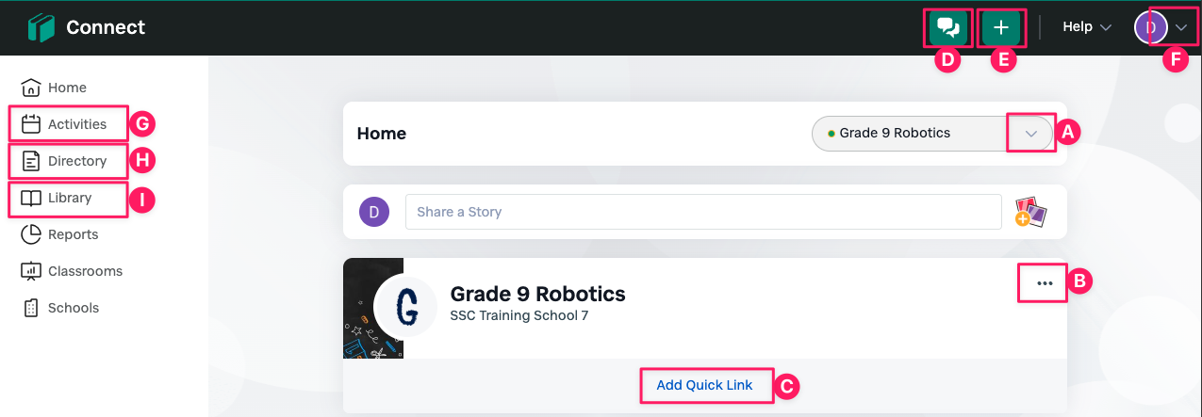The width and height of the screenshot is (1202, 417).
Task: Open the Help dropdown menu
Action: click(x=1087, y=27)
